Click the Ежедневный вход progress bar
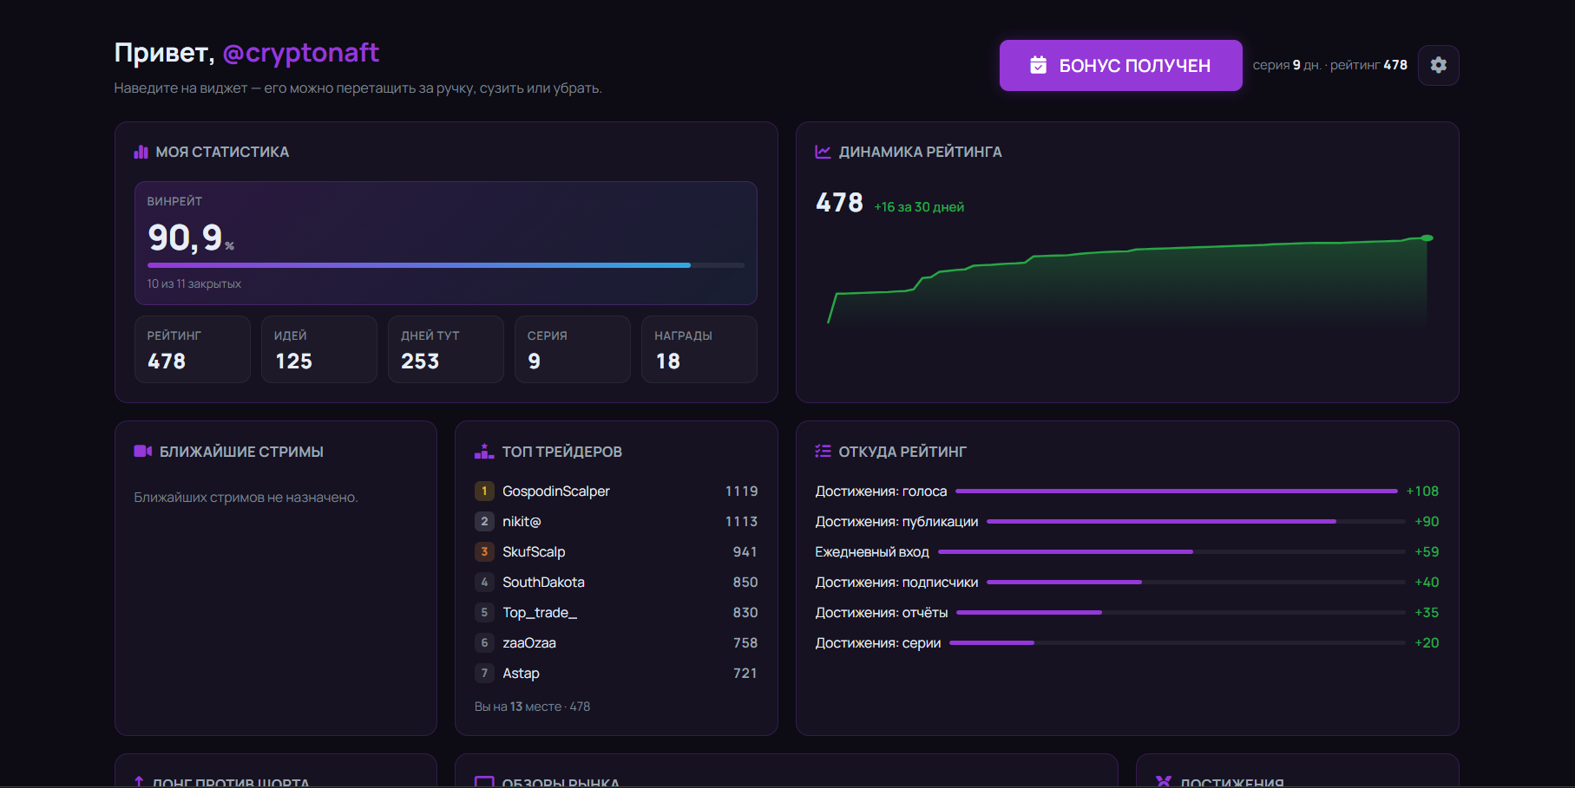1575x788 pixels. (1172, 552)
